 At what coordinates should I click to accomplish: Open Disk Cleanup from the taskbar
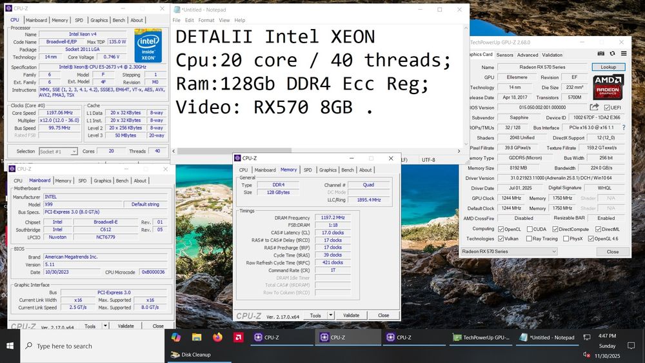coord(198,355)
